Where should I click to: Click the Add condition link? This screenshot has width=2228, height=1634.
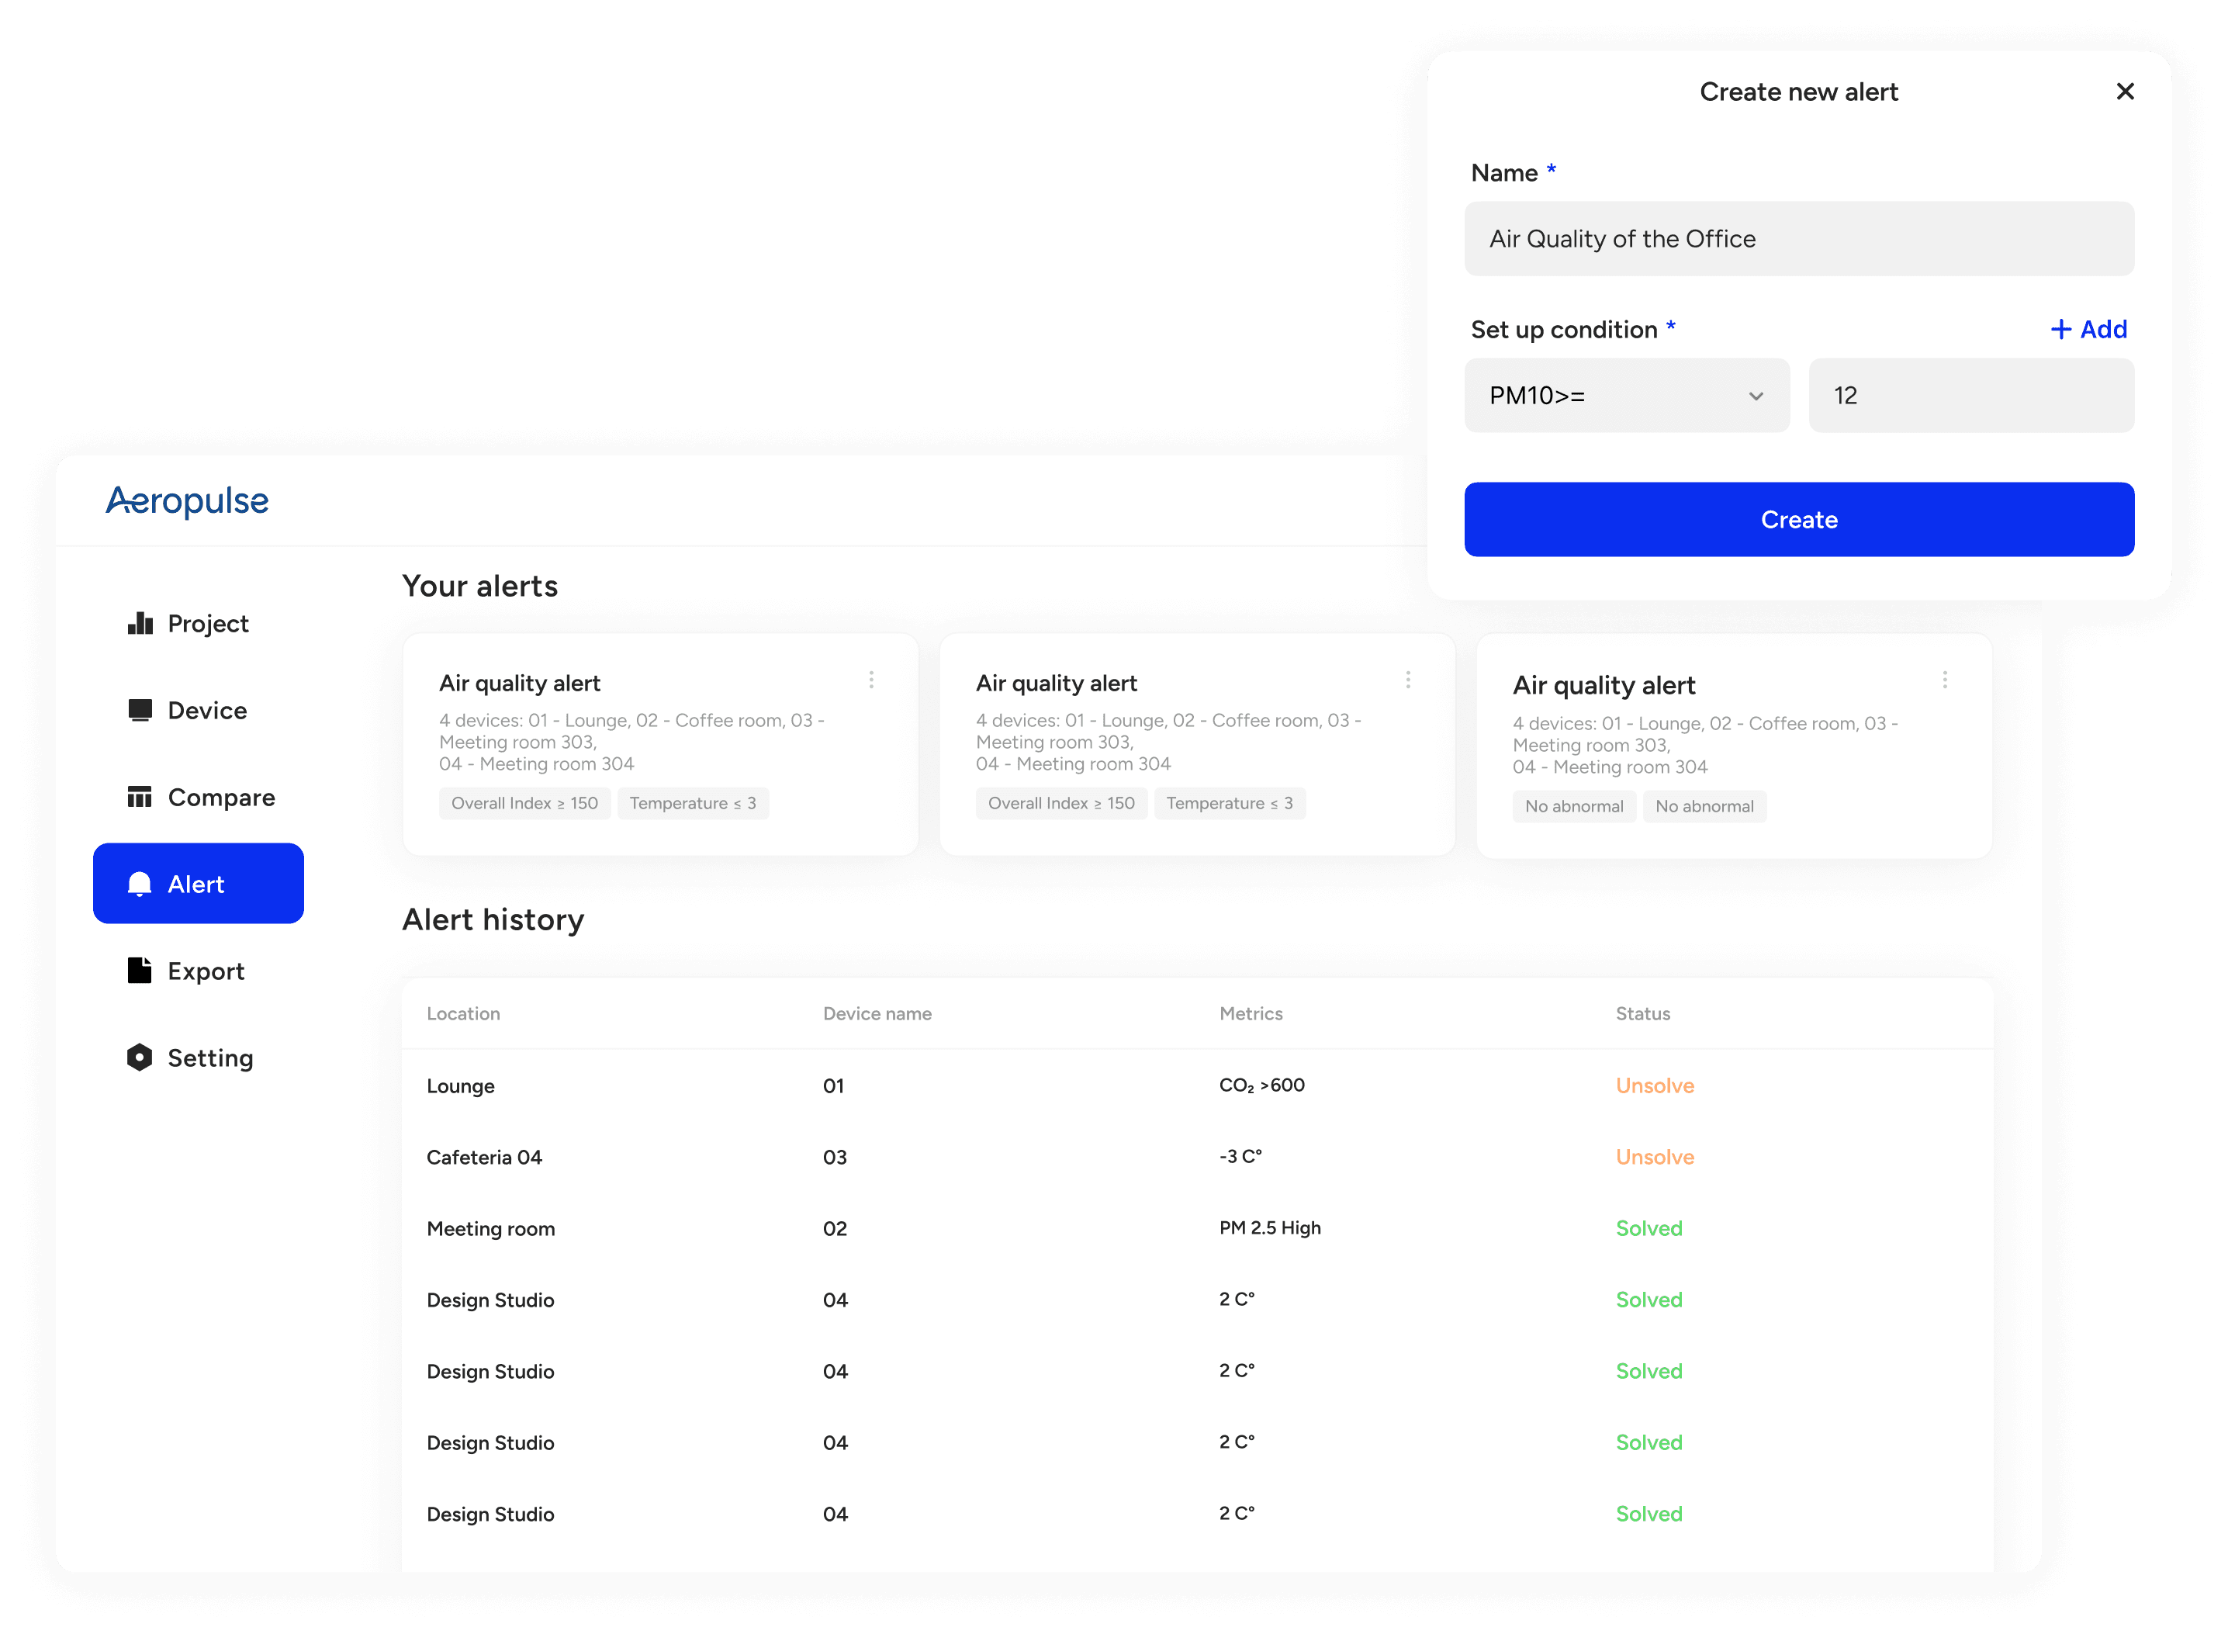coord(2088,330)
